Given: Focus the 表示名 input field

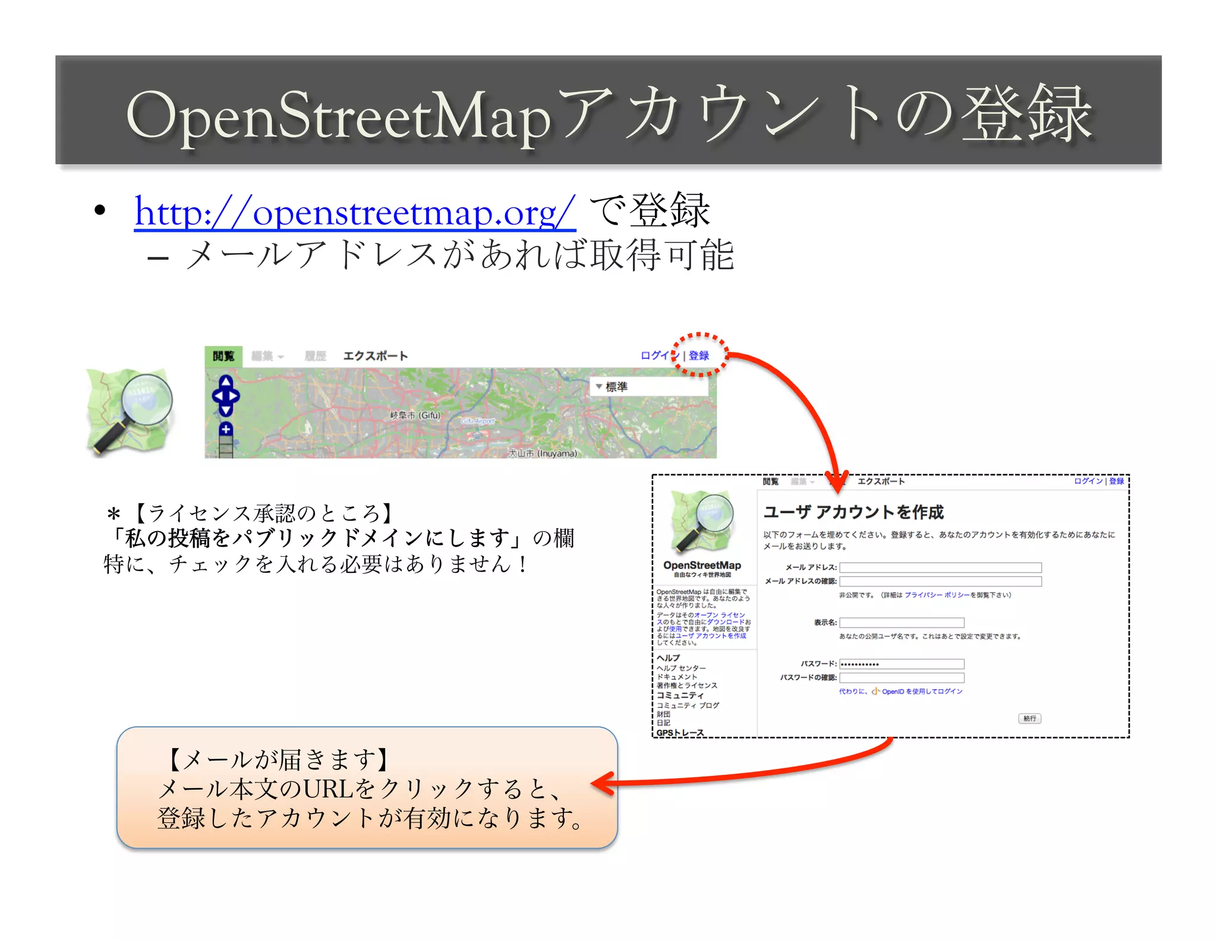Looking at the screenshot, I should pos(901,623).
